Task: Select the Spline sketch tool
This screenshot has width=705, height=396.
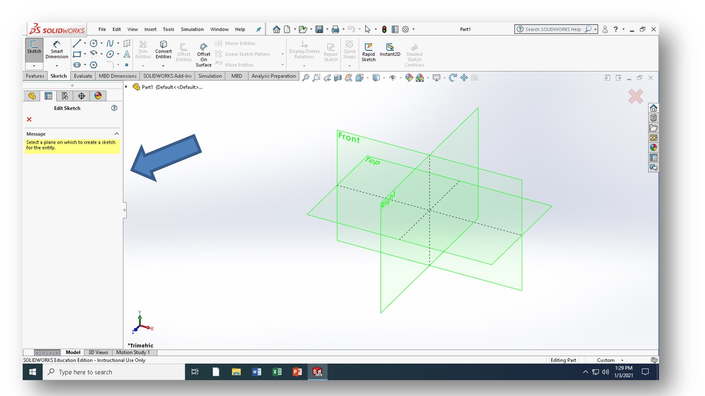Action: click(110, 43)
